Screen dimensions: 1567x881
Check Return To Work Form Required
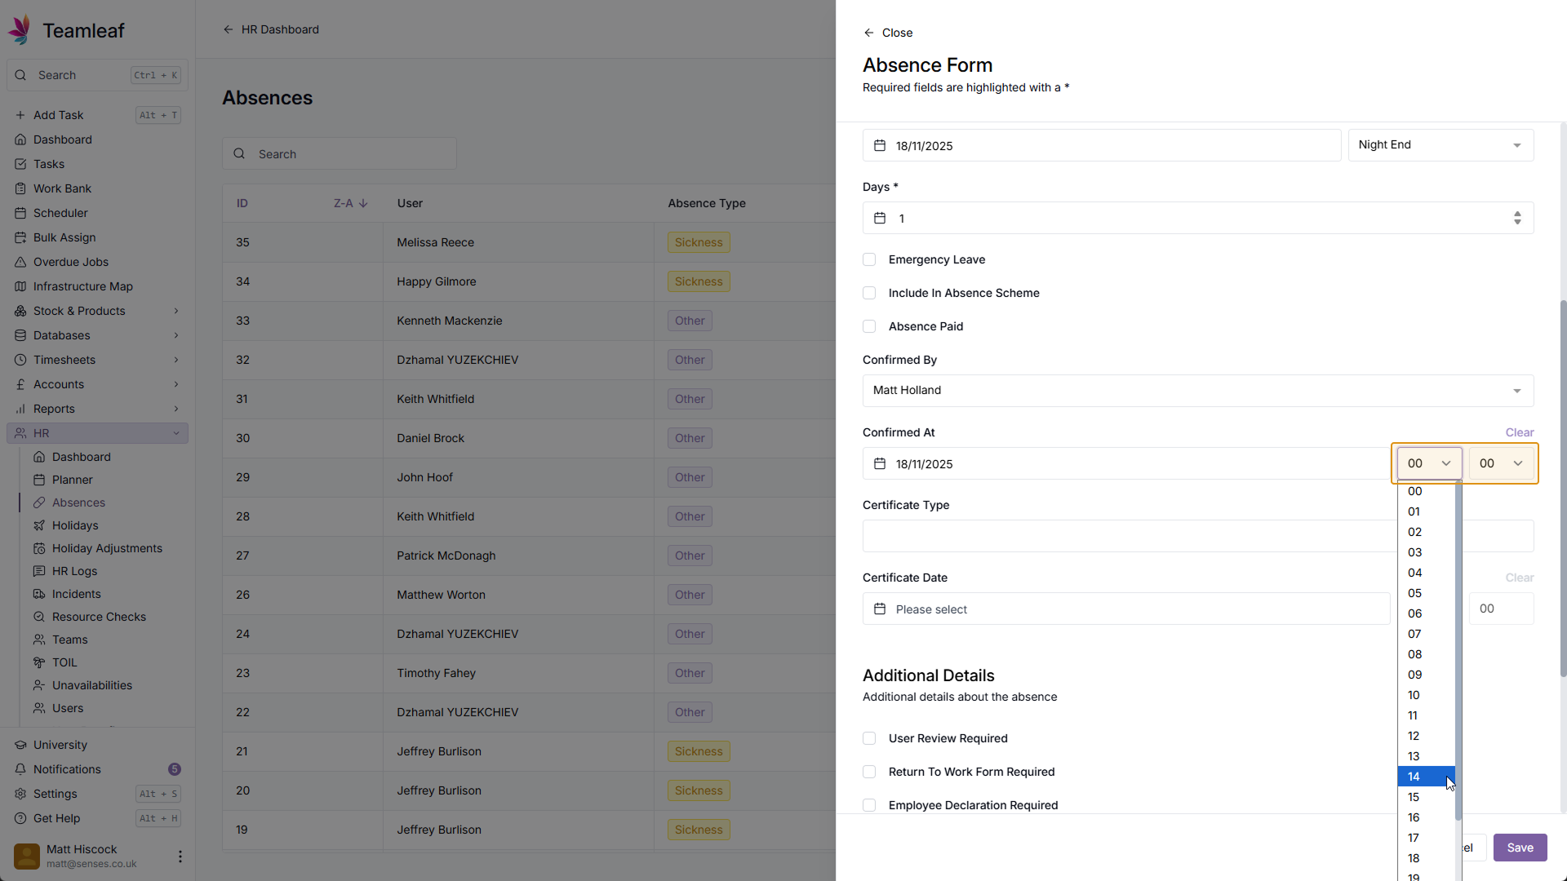click(869, 772)
